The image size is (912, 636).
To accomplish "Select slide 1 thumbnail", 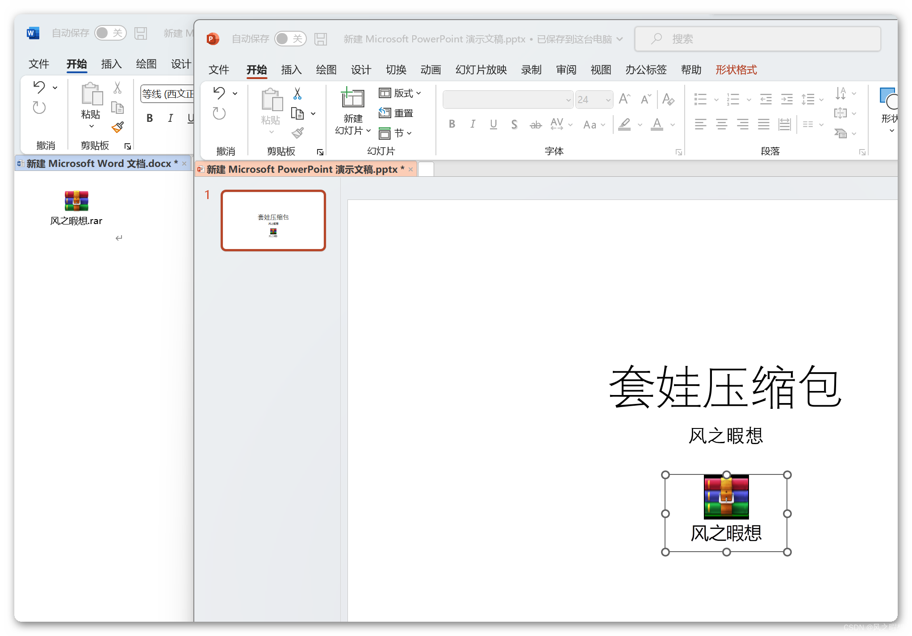I will coord(273,220).
